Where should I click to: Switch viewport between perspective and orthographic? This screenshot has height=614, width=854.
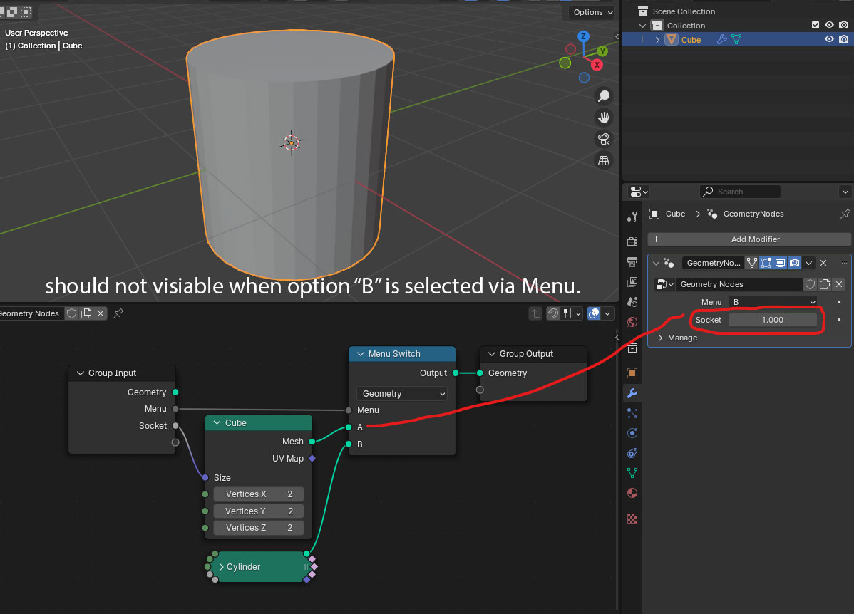coord(604,160)
